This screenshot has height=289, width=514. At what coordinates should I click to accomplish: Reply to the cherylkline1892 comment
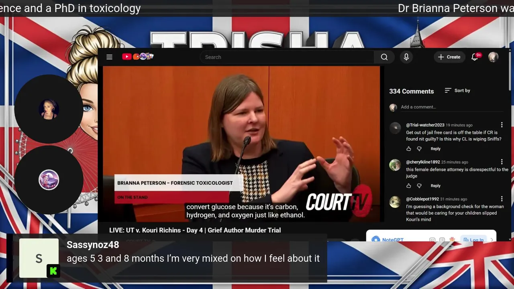tap(436, 186)
